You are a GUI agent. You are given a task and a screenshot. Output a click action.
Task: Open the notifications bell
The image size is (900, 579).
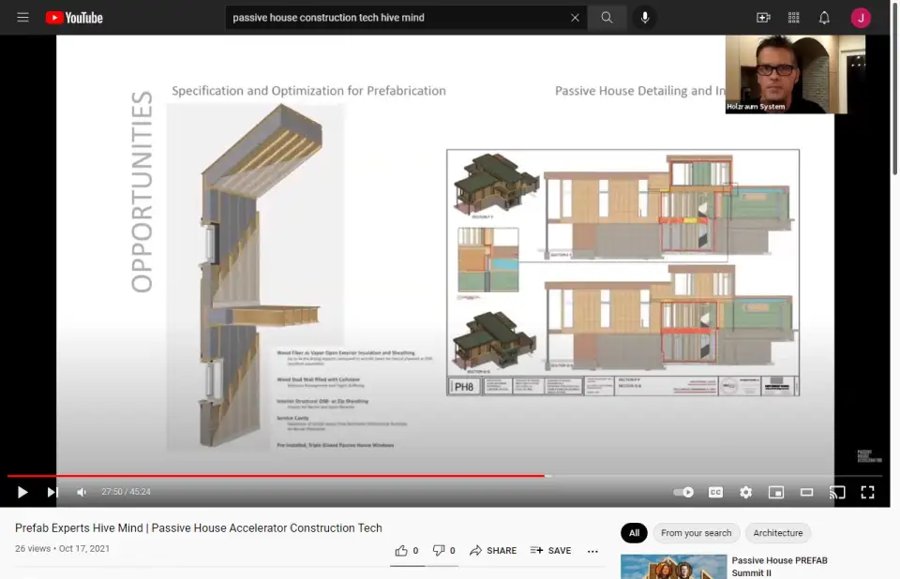tap(824, 18)
